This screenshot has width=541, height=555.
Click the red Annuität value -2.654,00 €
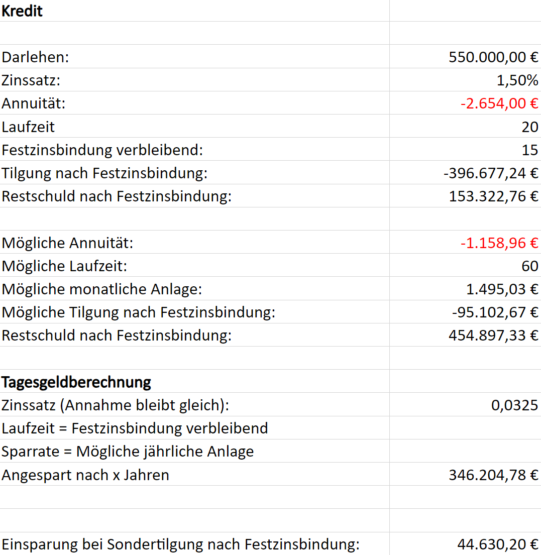click(499, 103)
